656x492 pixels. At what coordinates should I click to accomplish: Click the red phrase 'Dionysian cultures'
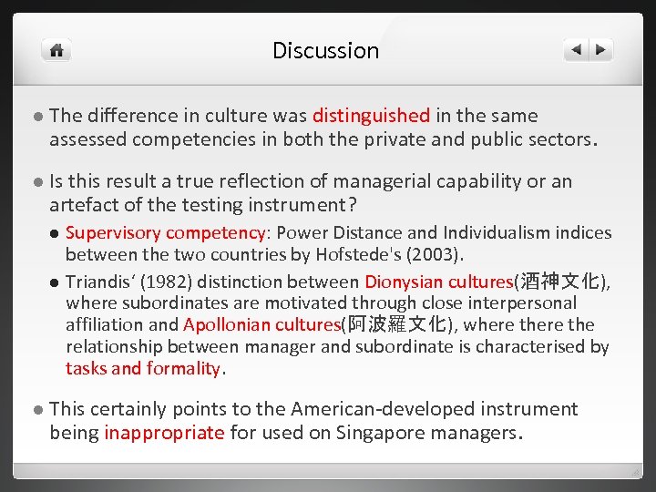(x=439, y=282)
